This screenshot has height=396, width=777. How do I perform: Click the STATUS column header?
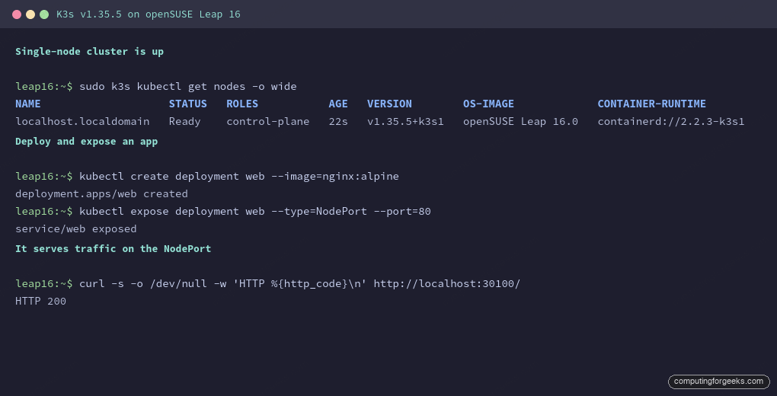(x=188, y=104)
